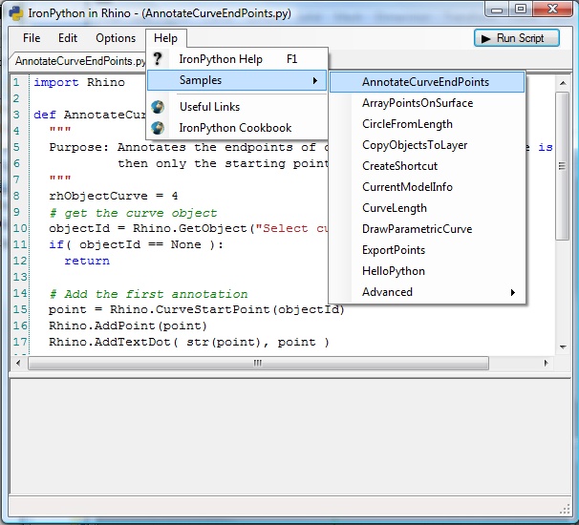The image size is (579, 525).
Task: Load the ExportPoints sample
Action: point(427,250)
